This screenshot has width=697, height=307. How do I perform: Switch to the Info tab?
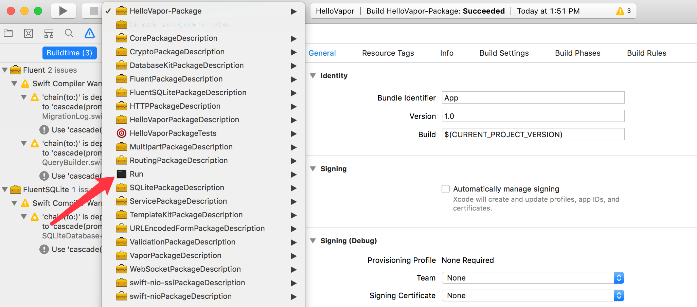[447, 53]
